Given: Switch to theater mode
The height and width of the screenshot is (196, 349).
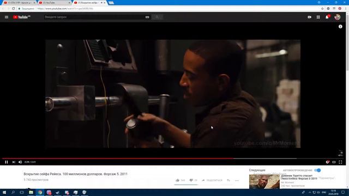Looking at the screenshot, I should point(334,162).
